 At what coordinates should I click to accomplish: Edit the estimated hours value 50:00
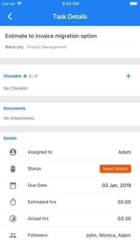(x=124, y=202)
